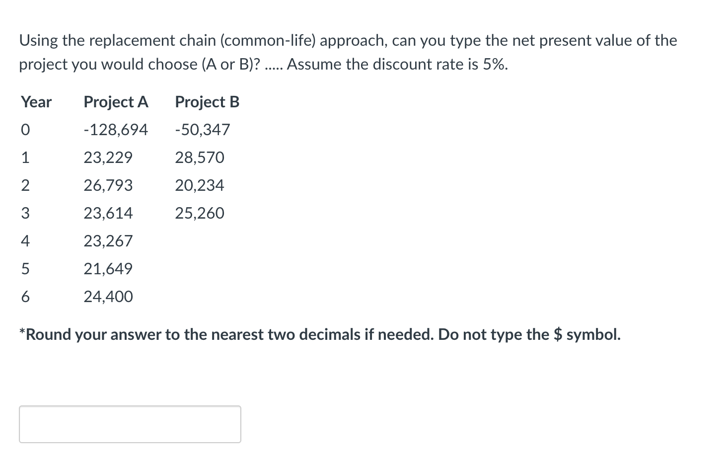Select the value -50,347 in Project B
The image size is (727, 472).
point(202,129)
